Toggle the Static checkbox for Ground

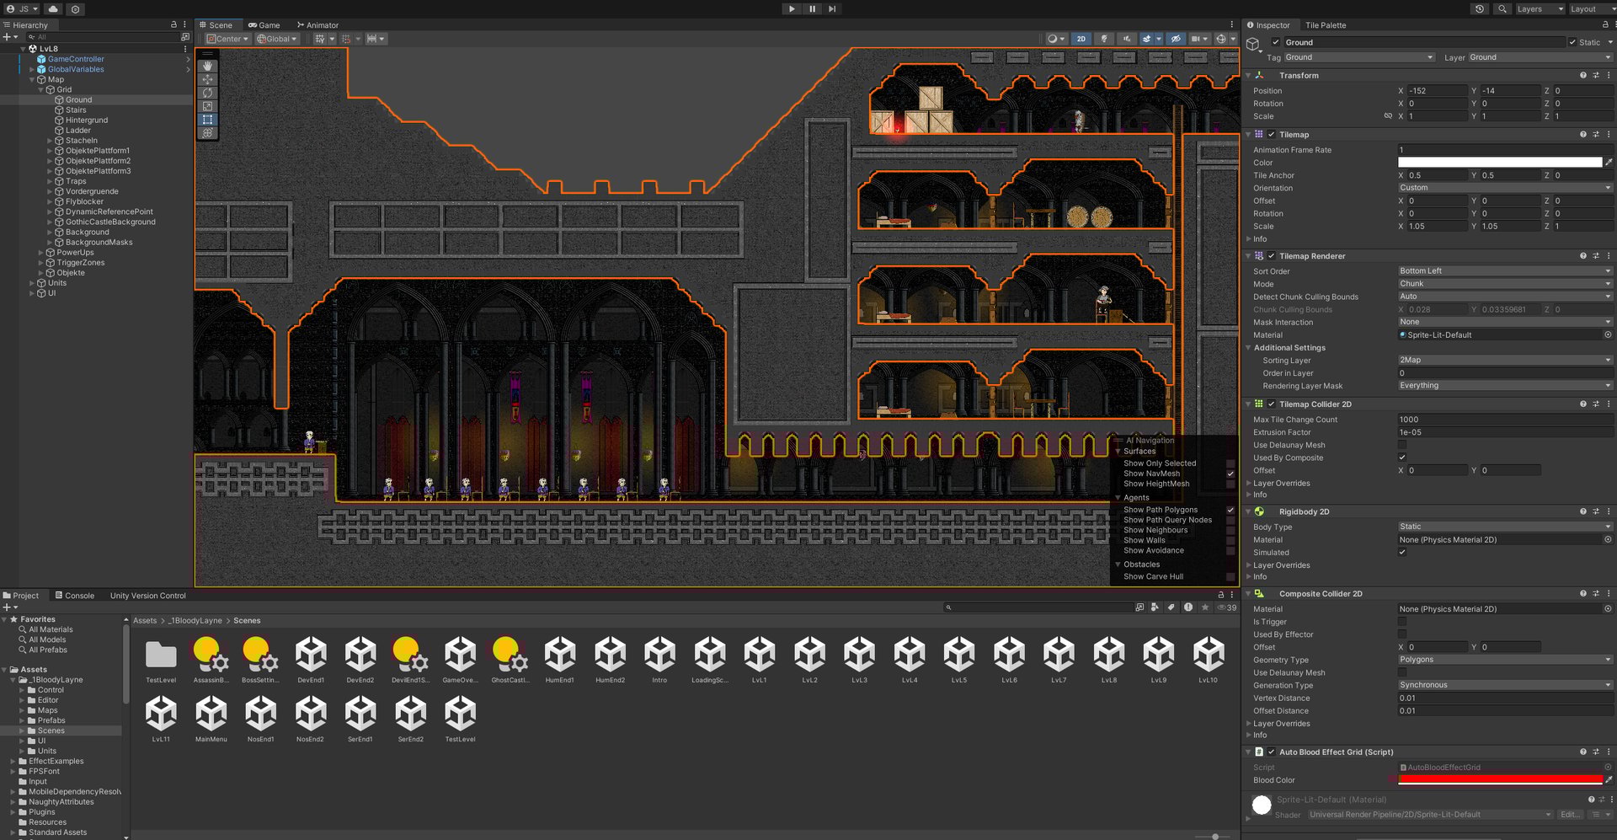1572,42
